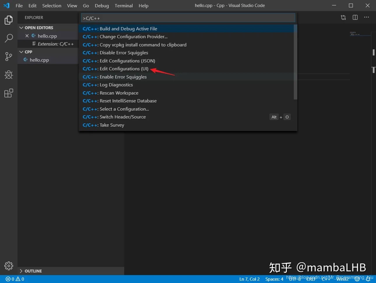Select Reset IntelliSense Database command

click(186, 101)
